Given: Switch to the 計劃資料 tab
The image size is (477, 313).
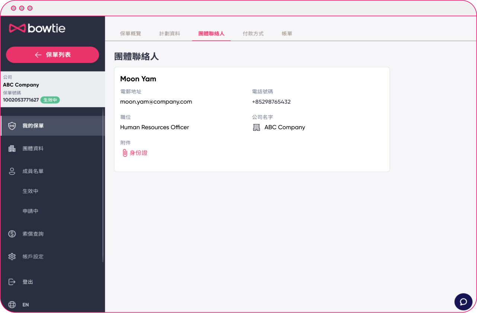Looking at the screenshot, I should pos(169,33).
